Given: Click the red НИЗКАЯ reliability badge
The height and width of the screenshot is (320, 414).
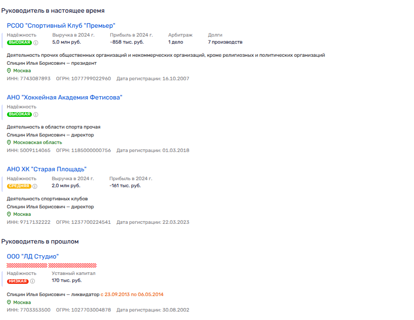Looking at the screenshot, I should (x=18, y=282).
